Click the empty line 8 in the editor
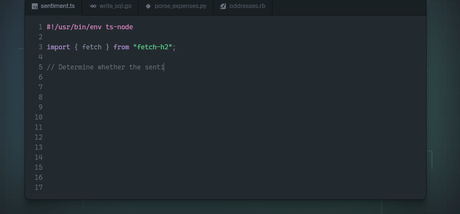Viewport: 460px width, 214px height. (167, 97)
